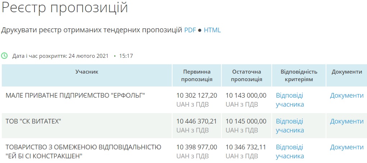
Task: Open PDF version of the proposals register
Action: (190, 30)
